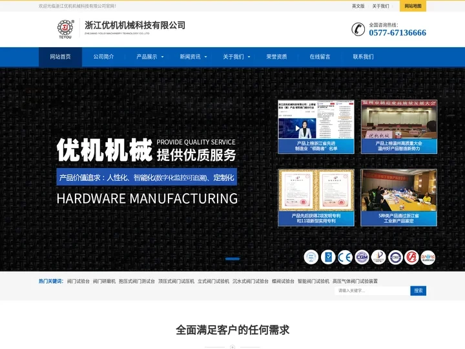Open the 温州高质量大会 conference thumbnail
Screen dimensions: 465x349
(x=399, y=127)
